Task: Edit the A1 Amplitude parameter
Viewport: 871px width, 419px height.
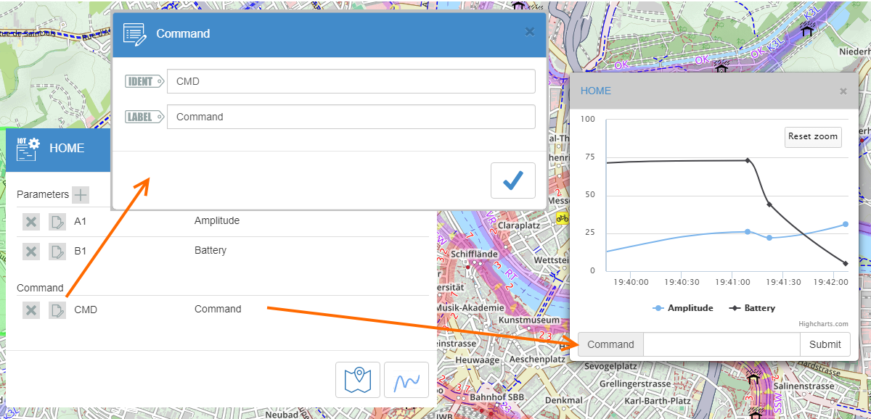Action: (x=57, y=222)
